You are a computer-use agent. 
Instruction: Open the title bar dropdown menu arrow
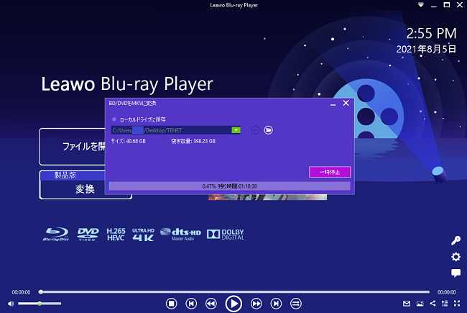pos(421,5)
